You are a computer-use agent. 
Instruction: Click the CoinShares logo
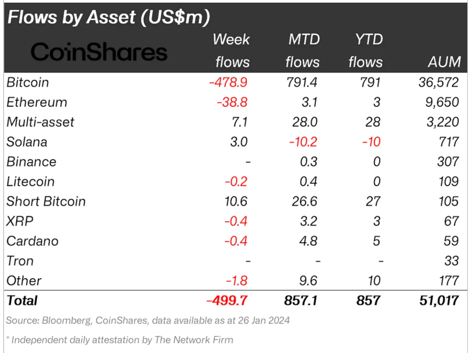[x=99, y=52]
